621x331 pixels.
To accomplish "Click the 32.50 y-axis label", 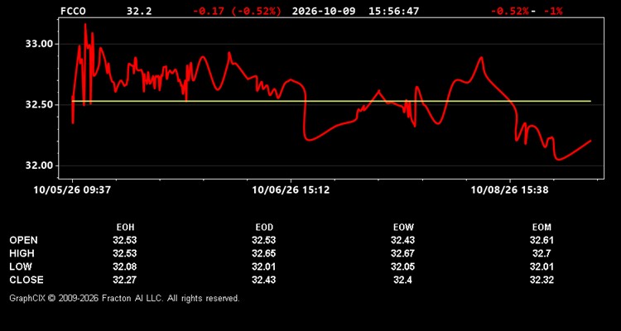I will click(39, 105).
